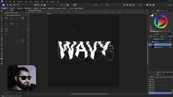Screen dimensions: 173x97
Task: Switch to the Histogram tab
Action: 153,11
